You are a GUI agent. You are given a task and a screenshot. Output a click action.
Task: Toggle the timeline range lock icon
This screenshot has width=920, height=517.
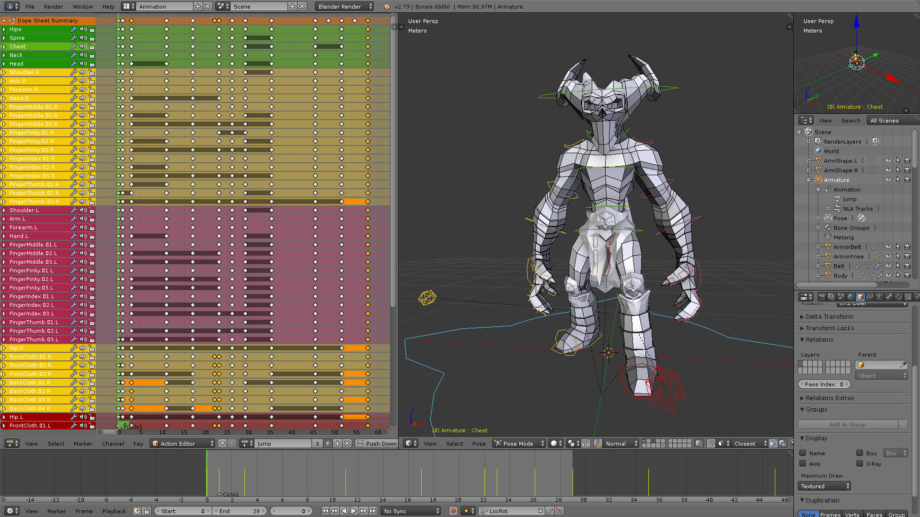click(147, 511)
